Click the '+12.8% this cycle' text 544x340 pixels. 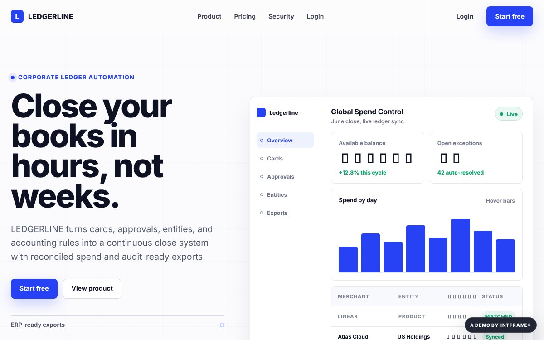(x=362, y=173)
